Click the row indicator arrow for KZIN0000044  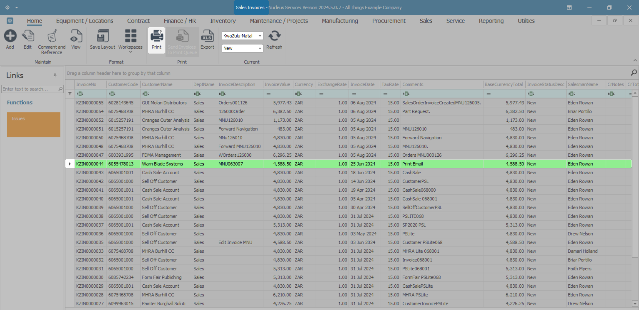click(70, 164)
